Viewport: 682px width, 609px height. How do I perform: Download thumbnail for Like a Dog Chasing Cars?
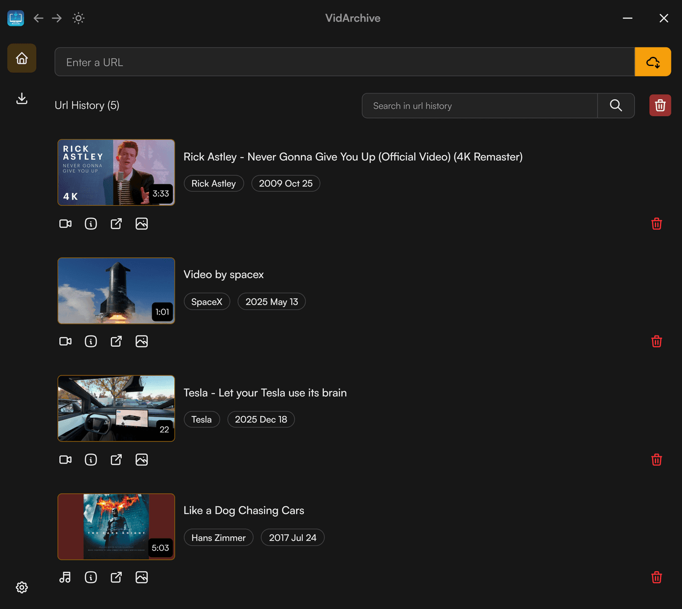tap(142, 577)
